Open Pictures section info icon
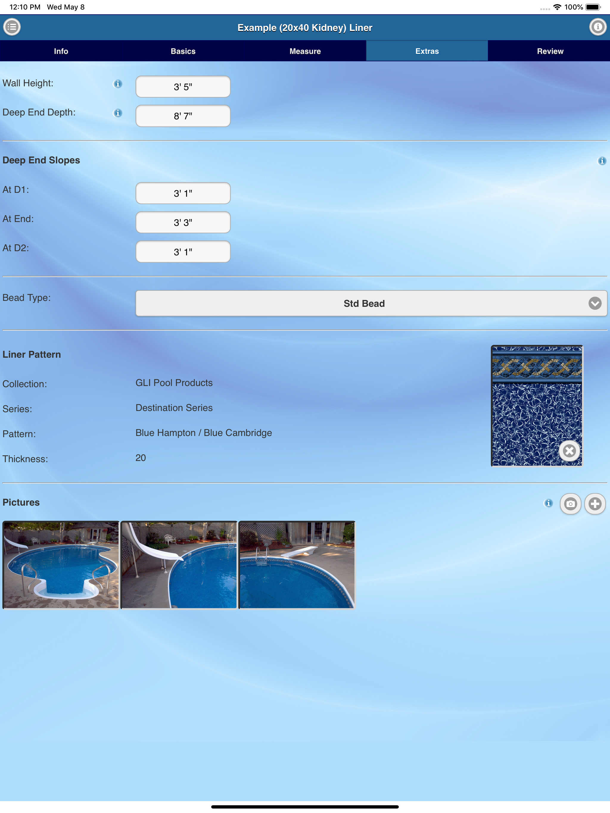 (548, 503)
